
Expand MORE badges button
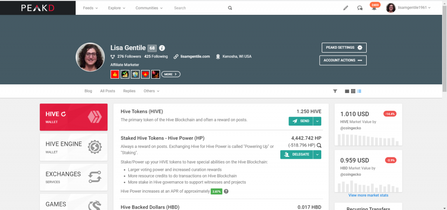(x=171, y=74)
